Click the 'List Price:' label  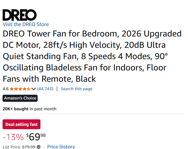pos(11,147)
